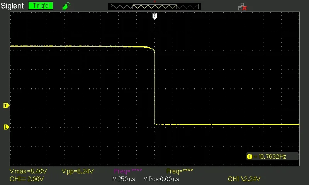
Task: Click the purple Freq=**** readout
Action: 128,171
